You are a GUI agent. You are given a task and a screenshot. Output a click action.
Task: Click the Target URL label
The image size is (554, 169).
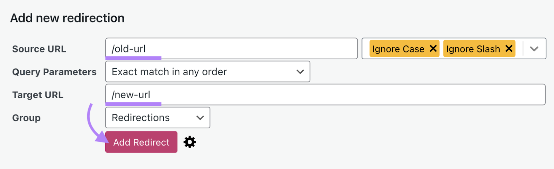[x=38, y=95]
